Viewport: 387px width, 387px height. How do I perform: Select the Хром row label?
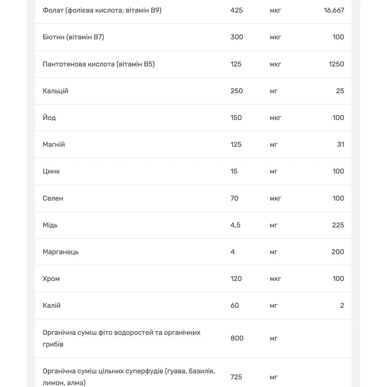51,279
